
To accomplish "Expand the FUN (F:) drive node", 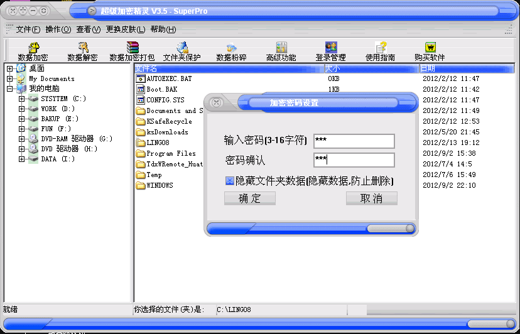I will 21,129.
